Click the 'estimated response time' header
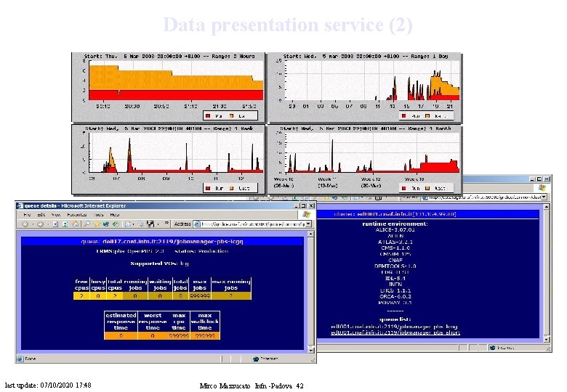Image resolution: width=567 pixels, height=392 pixels. [x=121, y=322]
